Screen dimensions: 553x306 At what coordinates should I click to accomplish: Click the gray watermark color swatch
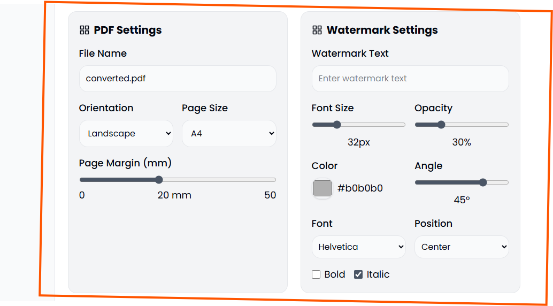click(x=322, y=188)
